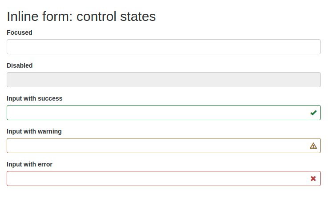The image size is (328, 211).
Task: Click inside the green-bordered success input
Action: click(x=156, y=113)
